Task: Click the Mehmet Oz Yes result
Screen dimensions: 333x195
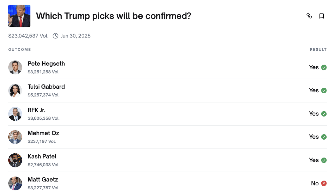Action: 314,137
